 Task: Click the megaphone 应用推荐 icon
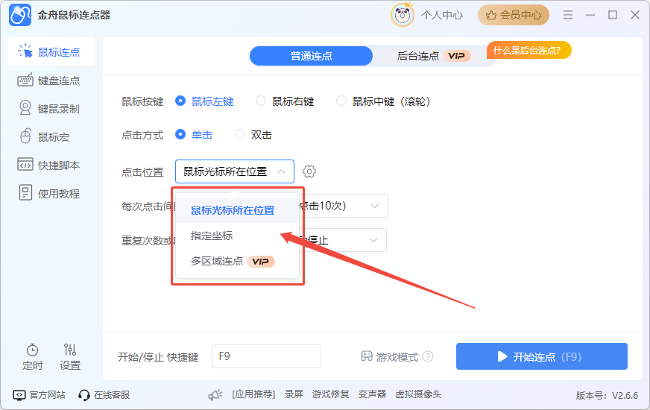click(x=215, y=394)
